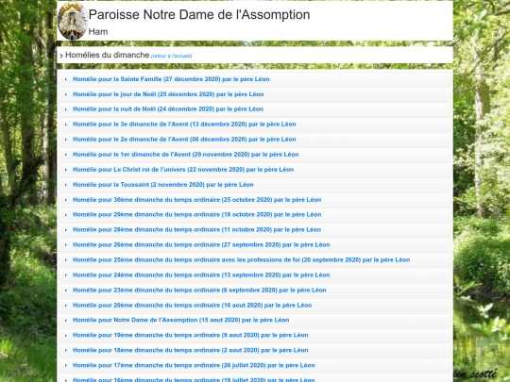Screen dimensions: 510x382
Task: Expand the 20ème dimanche row arrow
Action: click(x=66, y=306)
